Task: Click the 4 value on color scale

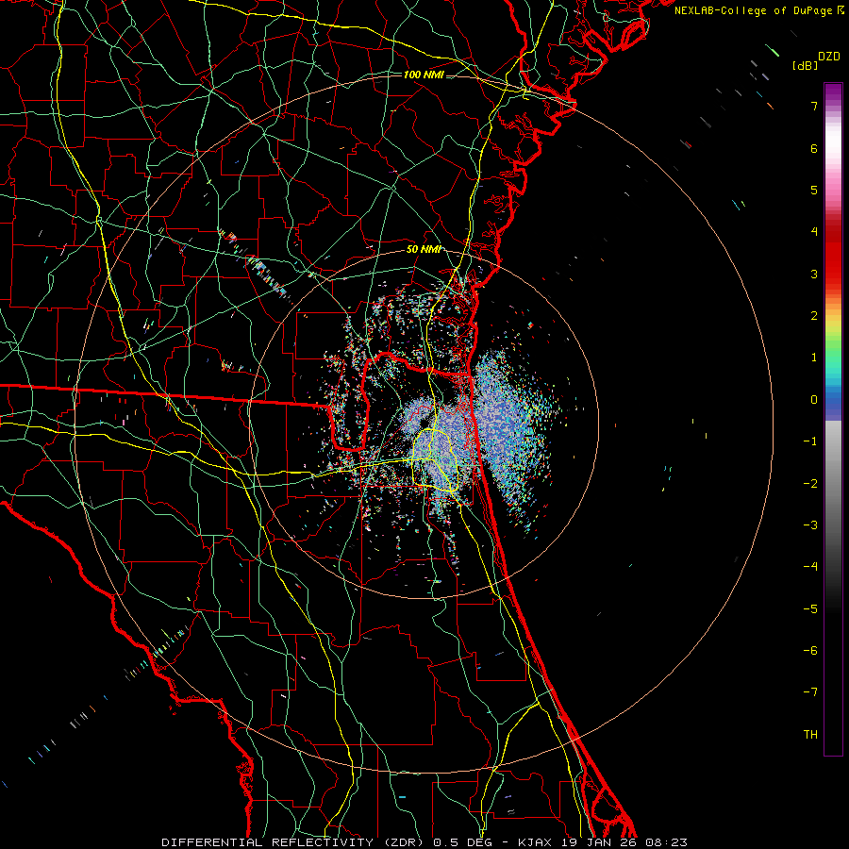Action: tap(814, 232)
